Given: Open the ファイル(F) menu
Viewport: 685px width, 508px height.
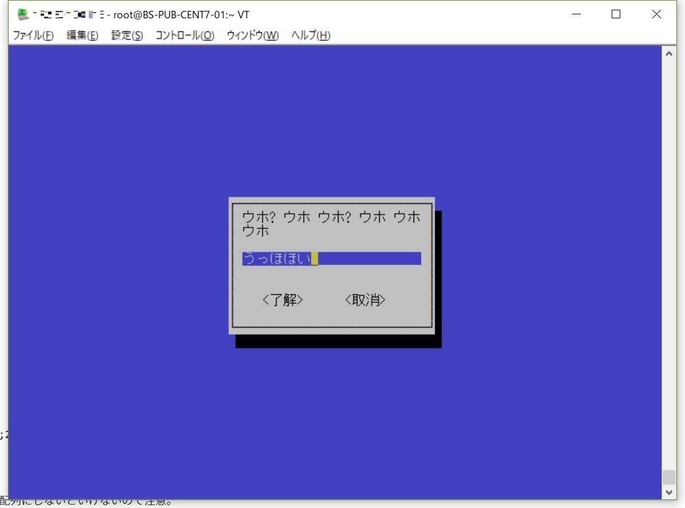Looking at the screenshot, I should click(33, 36).
